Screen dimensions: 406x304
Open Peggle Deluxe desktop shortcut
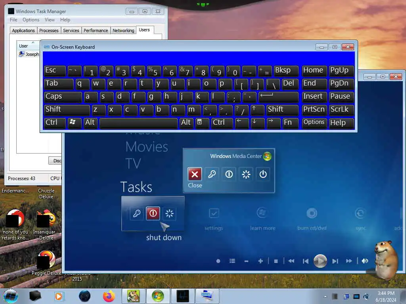tap(46, 263)
